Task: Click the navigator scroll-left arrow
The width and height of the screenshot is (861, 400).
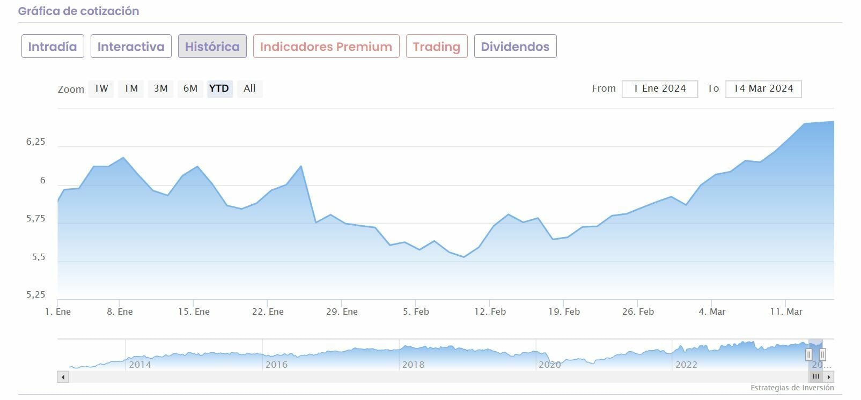Action: (x=63, y=377)
